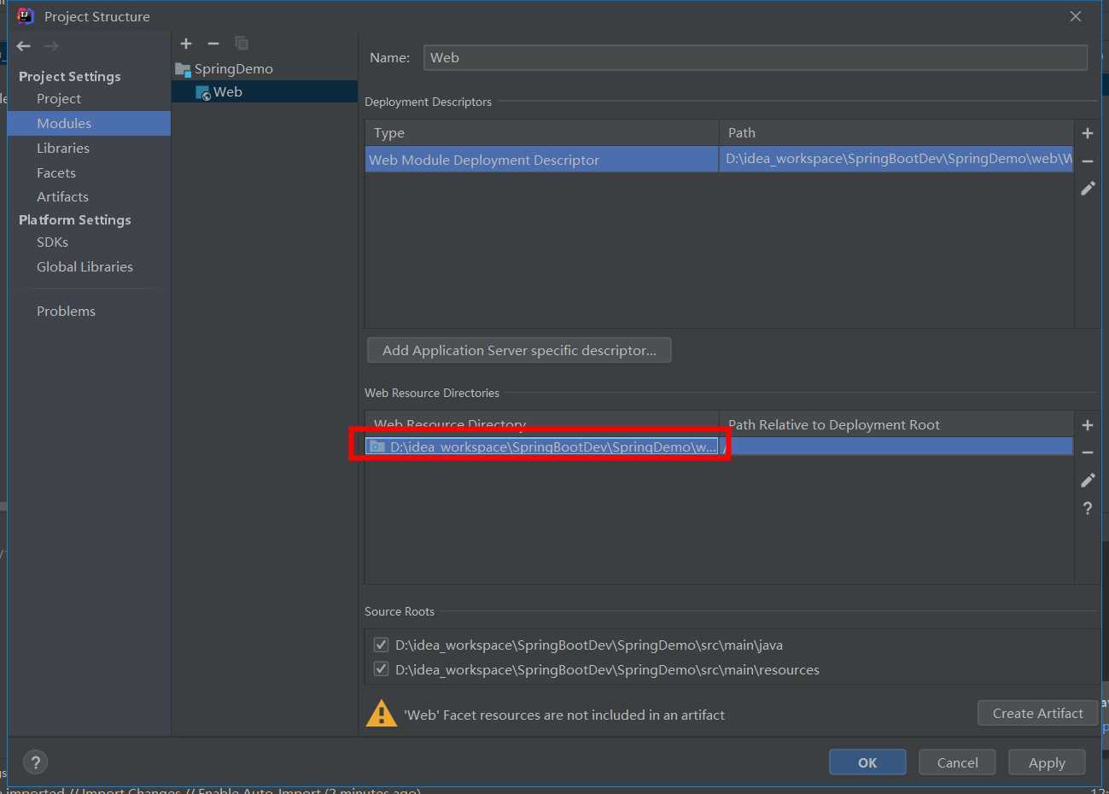The width and height of the screenshot is (1109, 794).
Task: Open Libraries settings
Action: pyautogui.click(x=63, y=148)
